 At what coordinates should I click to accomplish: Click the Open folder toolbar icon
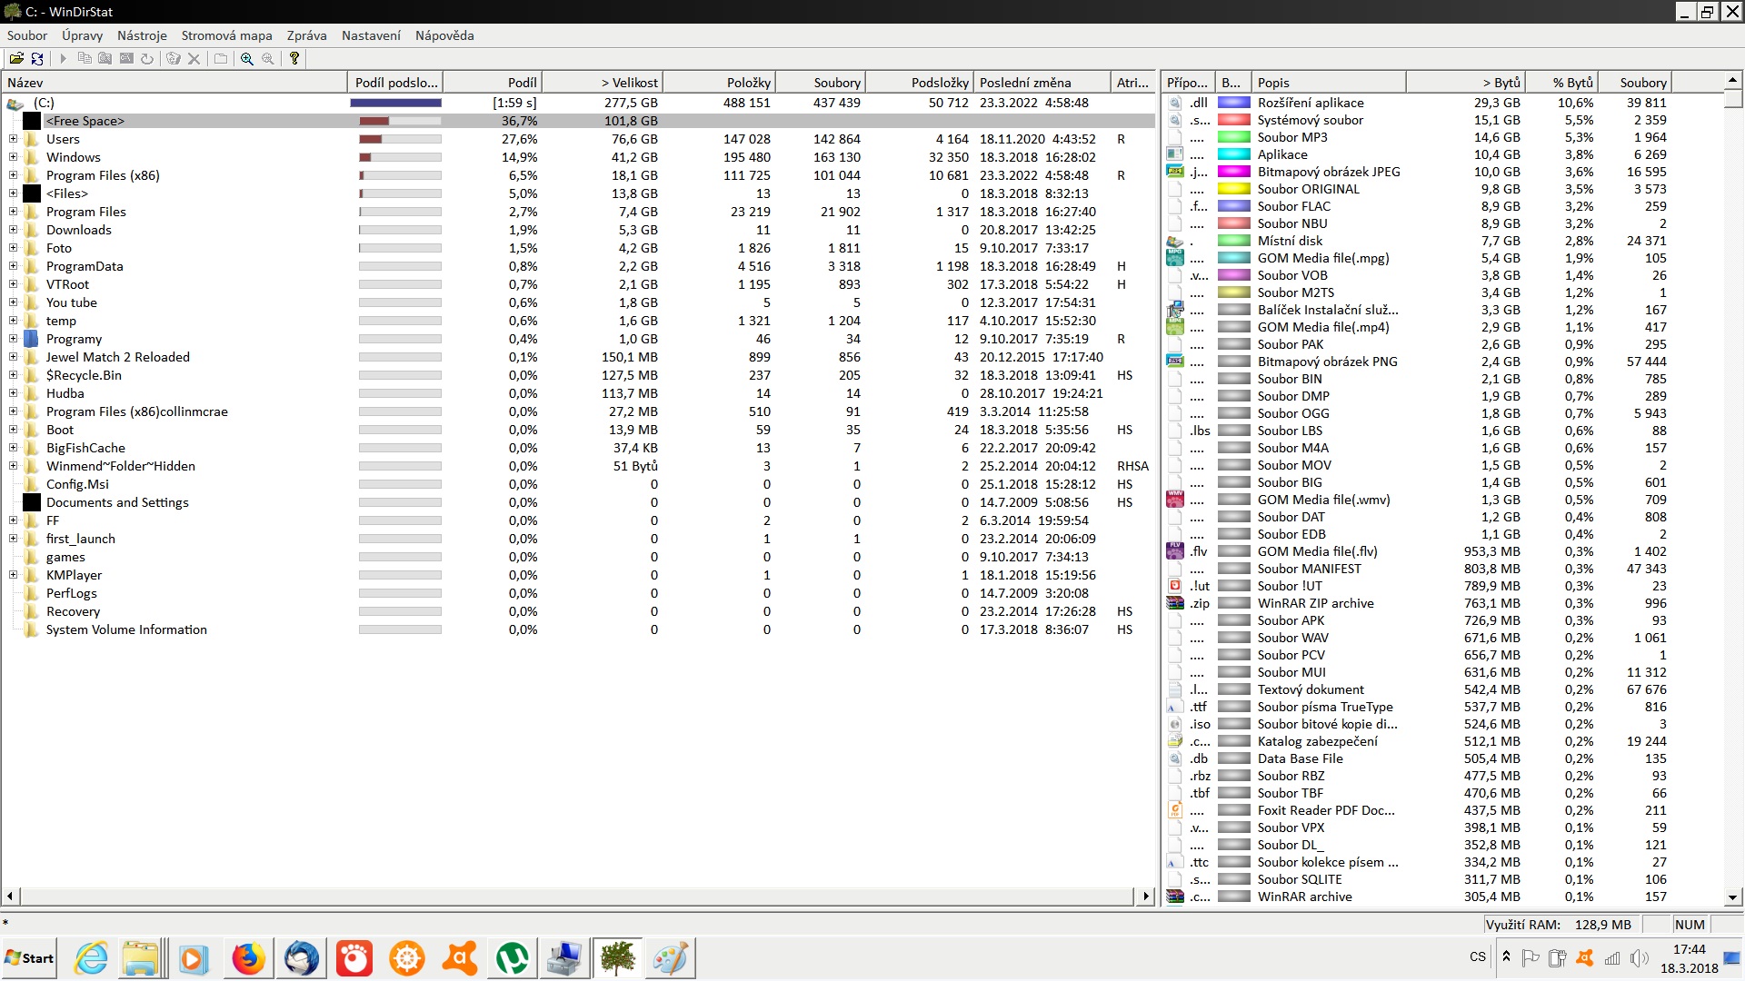point(16,58)
